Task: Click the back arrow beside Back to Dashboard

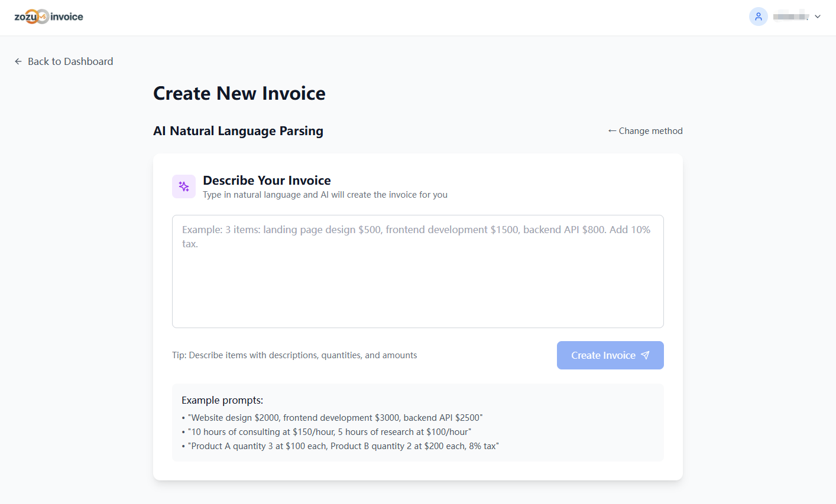Action: coord(18,61)
